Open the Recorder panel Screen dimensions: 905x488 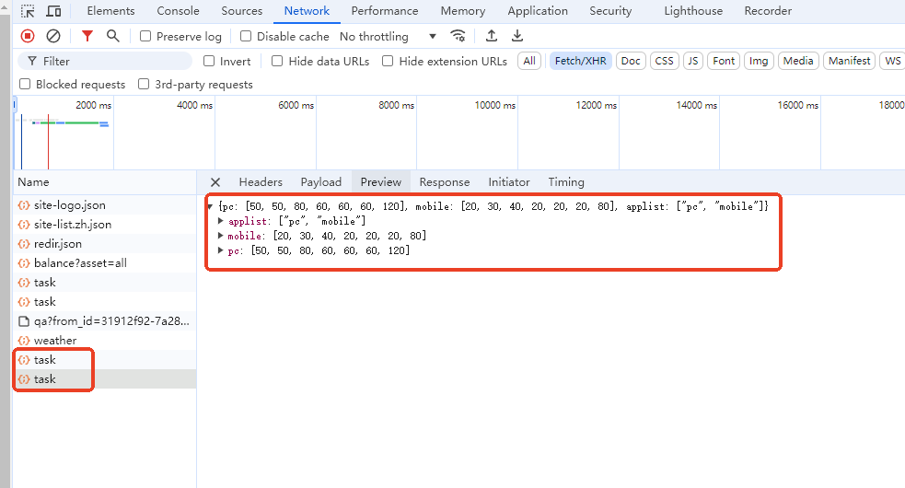(x=768, y=11)
